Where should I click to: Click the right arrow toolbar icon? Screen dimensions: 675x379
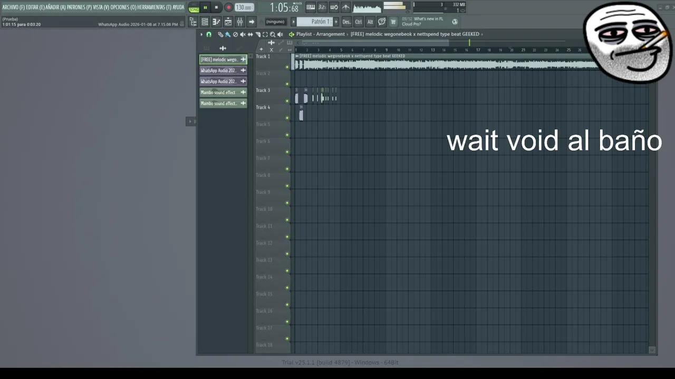252,22
